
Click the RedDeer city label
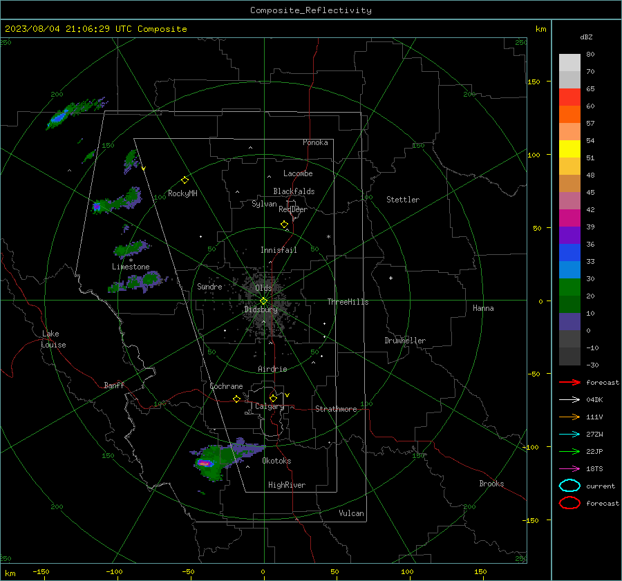click(x=293, y=209)
